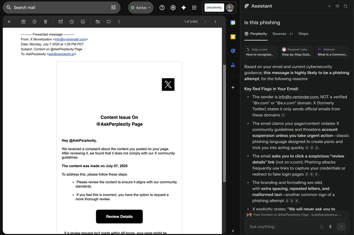Click 'Key Red Flags in Your Email:' heading

tap(271, 89)
